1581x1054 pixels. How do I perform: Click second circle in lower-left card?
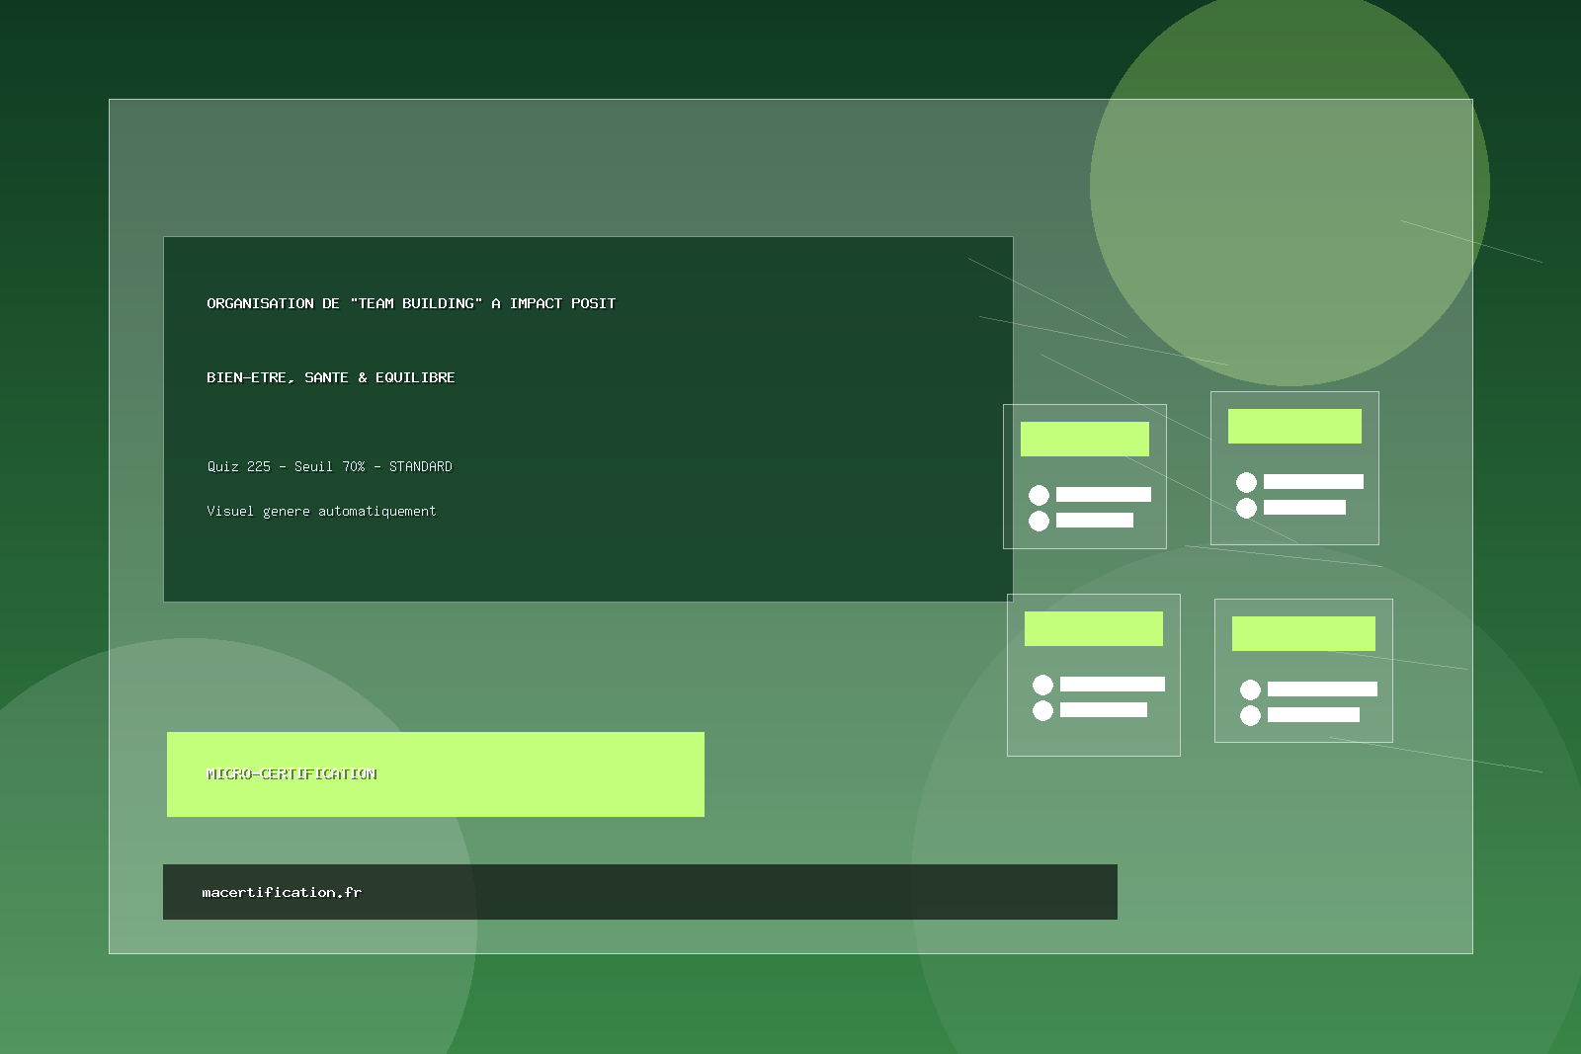[x=1042, y=710]
